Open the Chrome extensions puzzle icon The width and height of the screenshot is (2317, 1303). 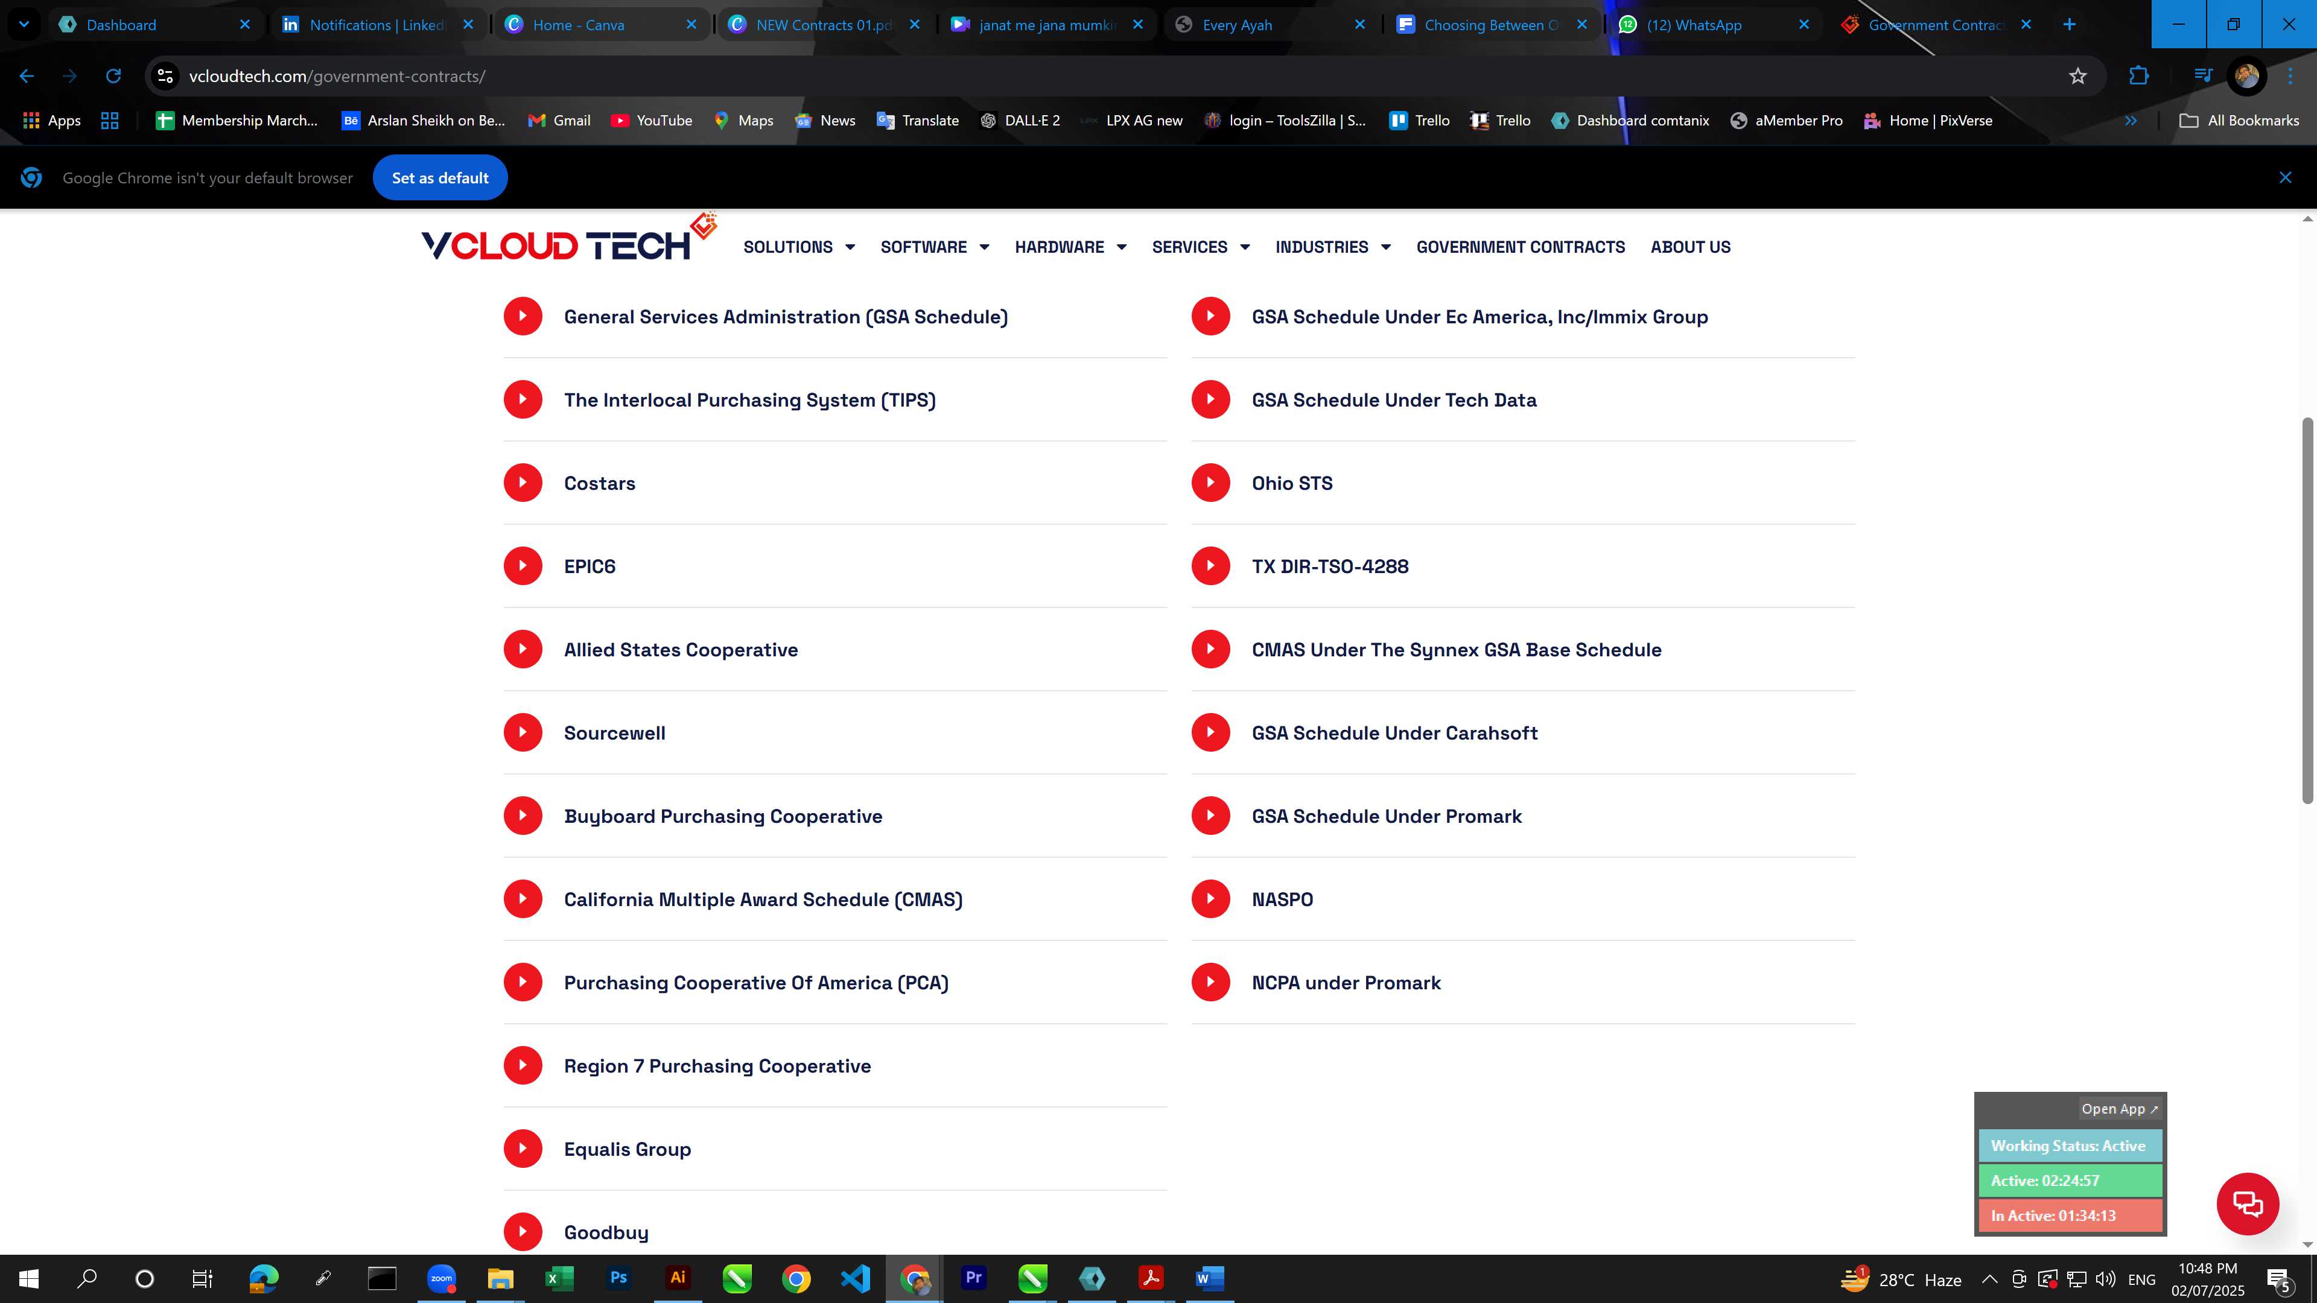[x=2139, y=77]
